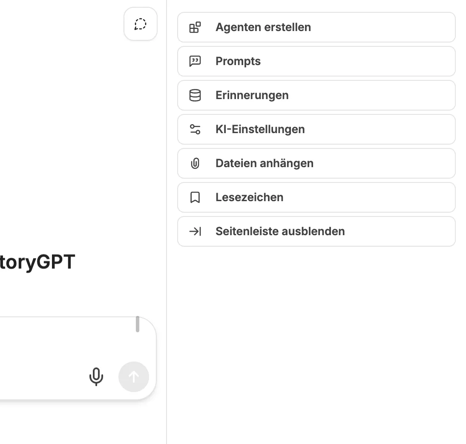Image resolution: width=466 pixels, height=444 pixels.
Task: Click the sliders icon beside KI-Einstellungen
Action: tap(195, 129)
